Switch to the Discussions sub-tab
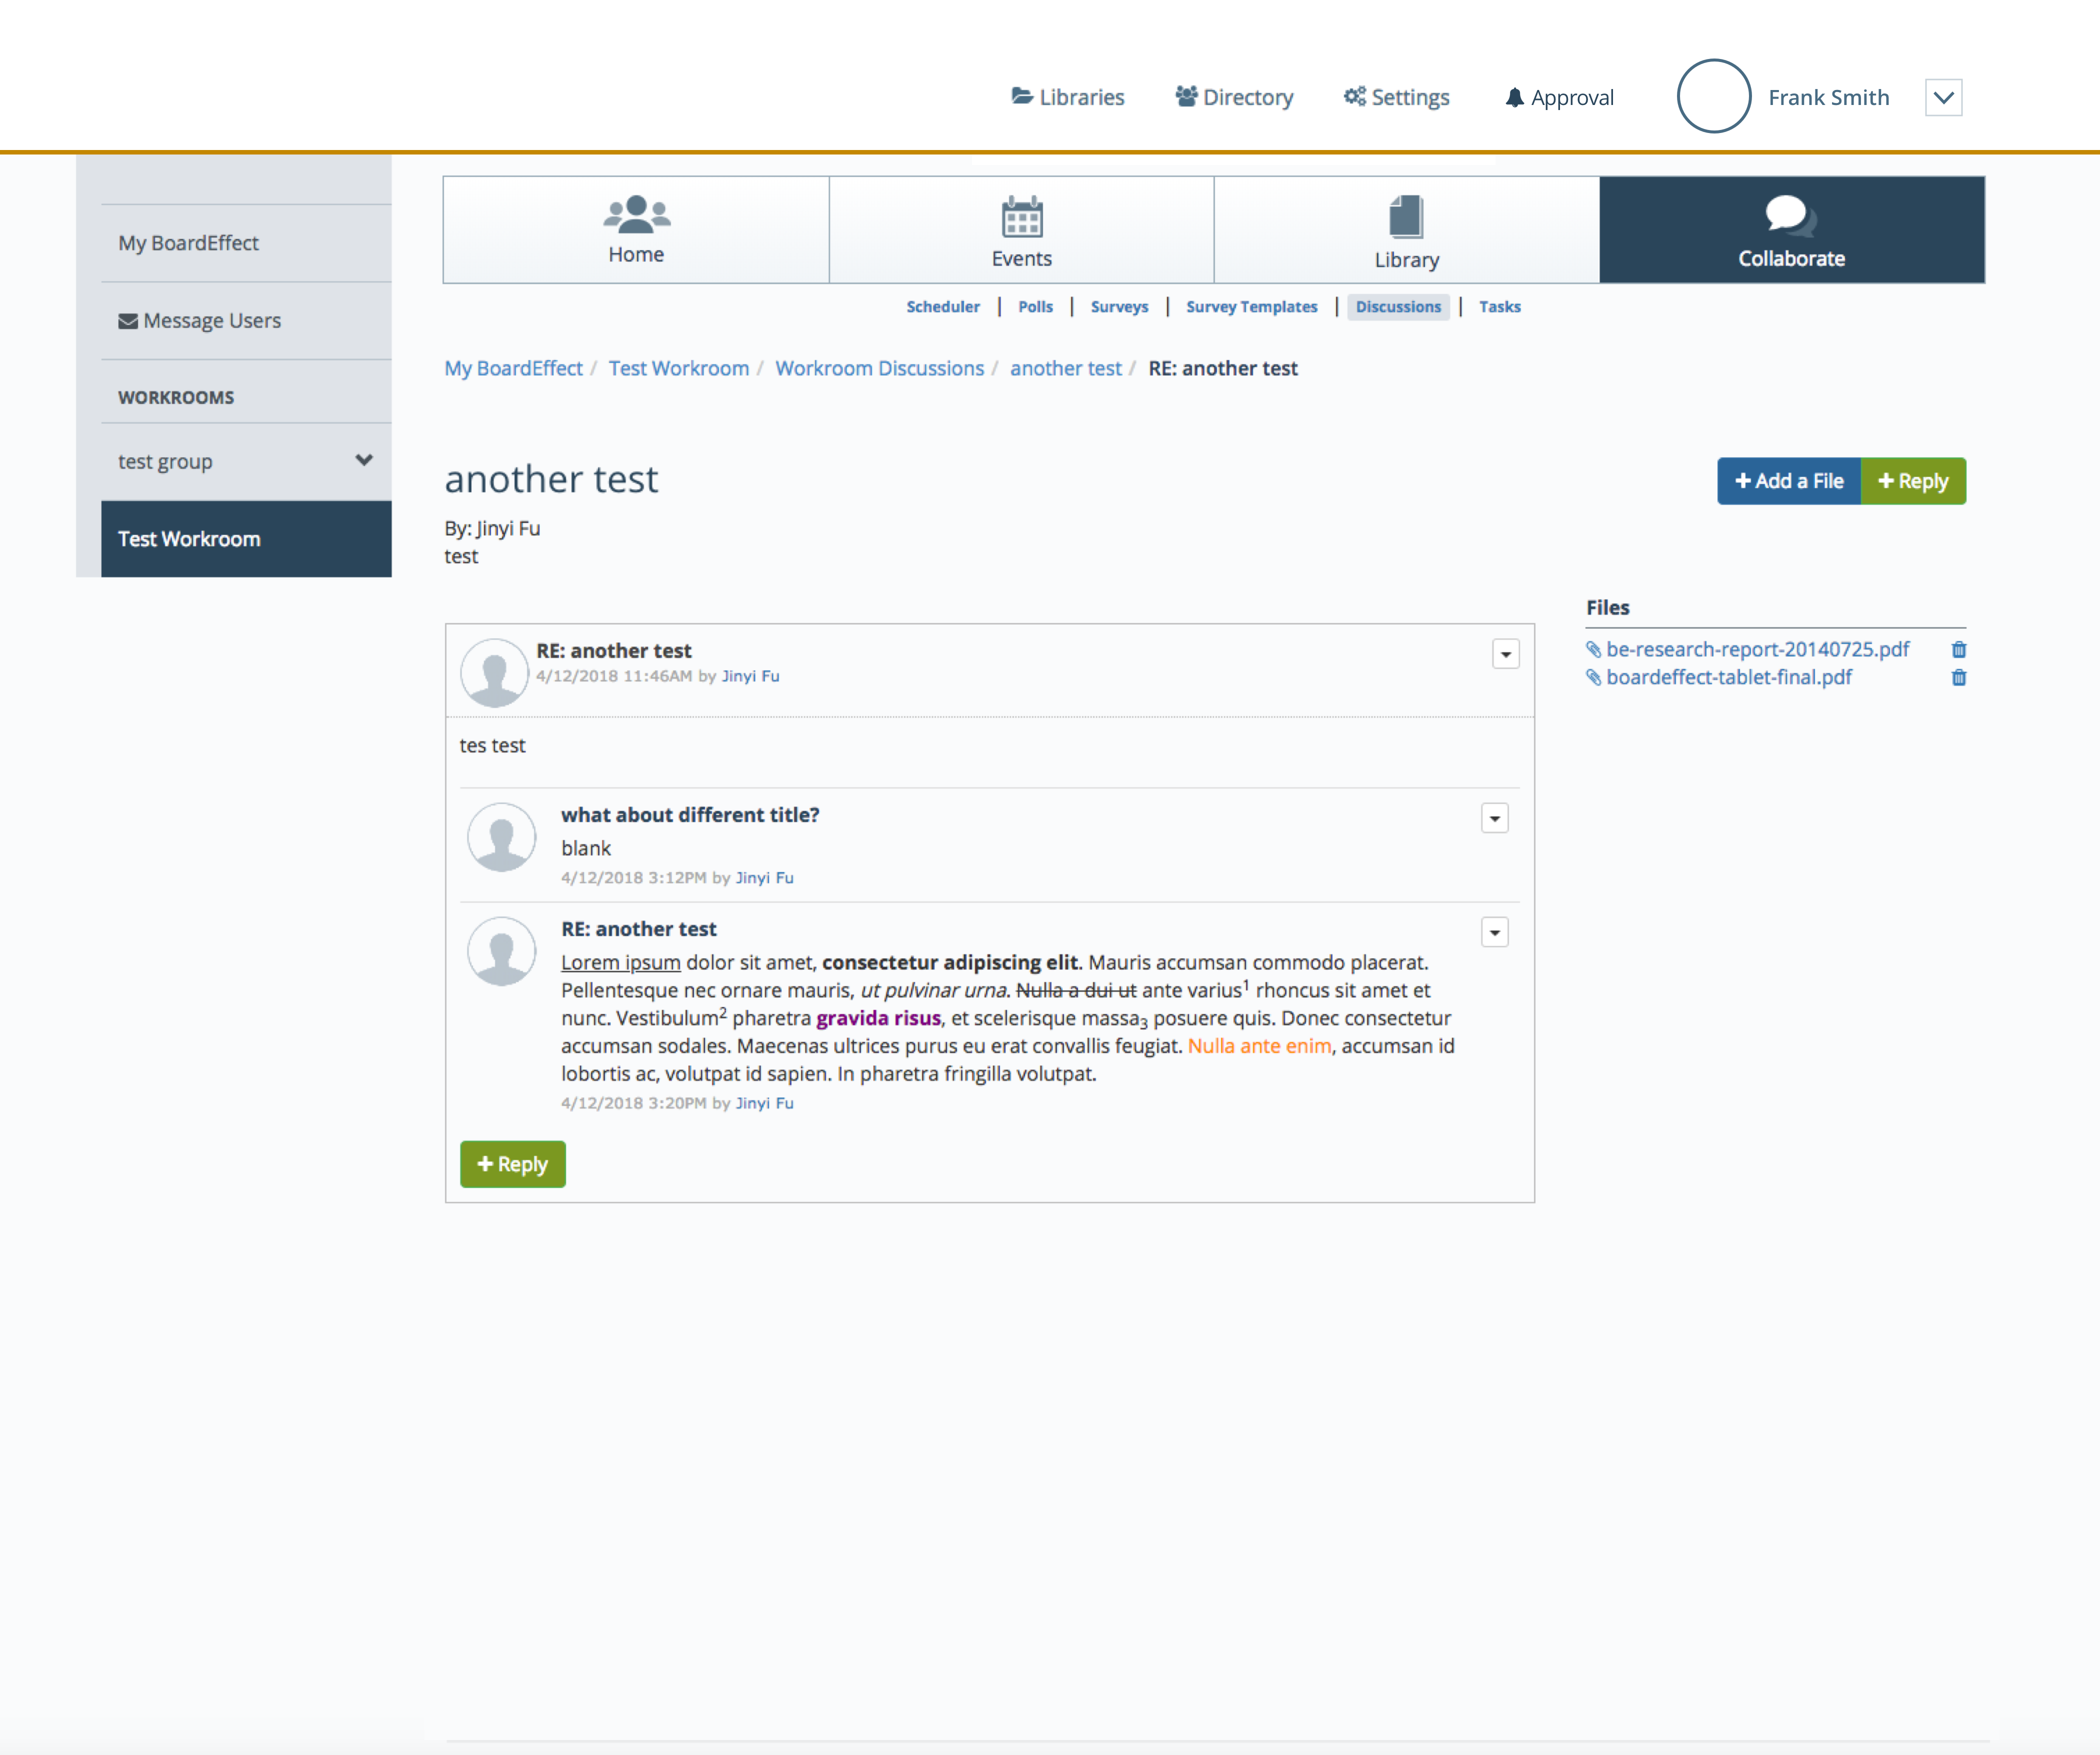This screenshot has width=2100, height=1755. (x=1397, y=307)
